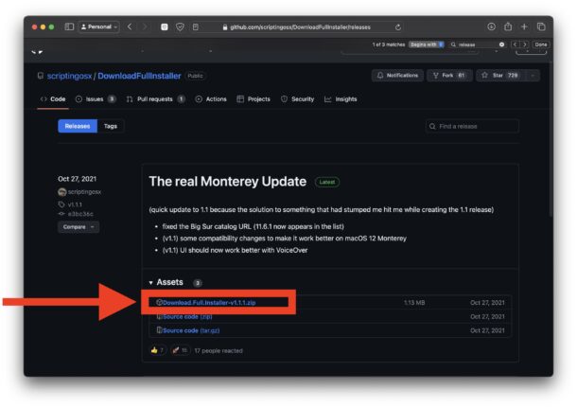Screen dimensions: 577x408
Task: Reload the page in address bar
Action: click(x=398, y=27)
